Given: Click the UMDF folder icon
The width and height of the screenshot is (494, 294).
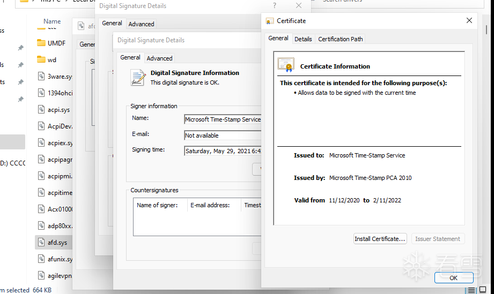Looking at the screenshot, I should point(41,43).
